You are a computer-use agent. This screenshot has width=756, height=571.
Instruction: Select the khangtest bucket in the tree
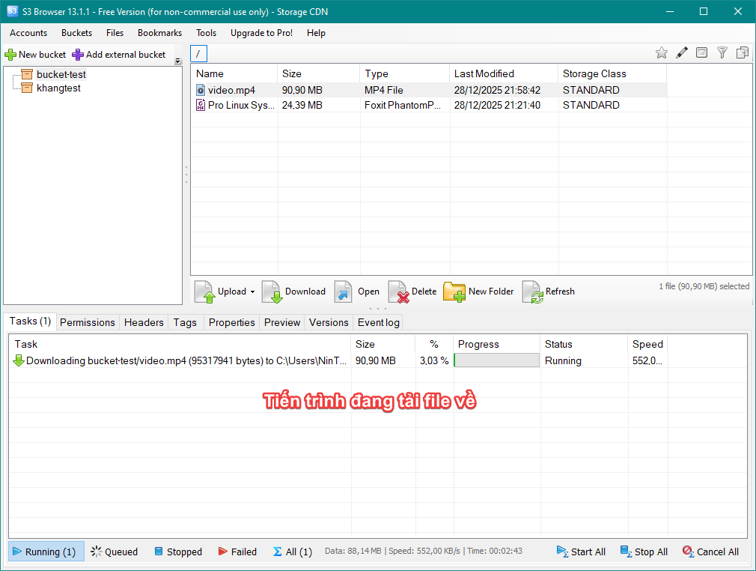[58, 88]
